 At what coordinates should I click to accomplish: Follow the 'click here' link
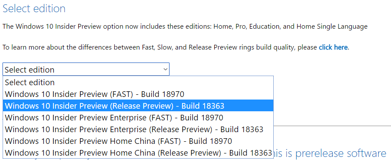pos(333,47)
